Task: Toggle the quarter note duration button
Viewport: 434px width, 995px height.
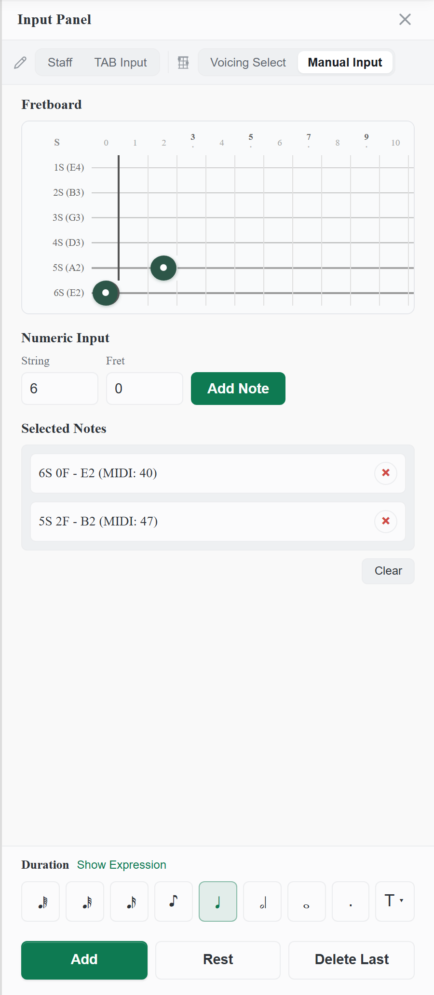Action: tap(218, 901)
